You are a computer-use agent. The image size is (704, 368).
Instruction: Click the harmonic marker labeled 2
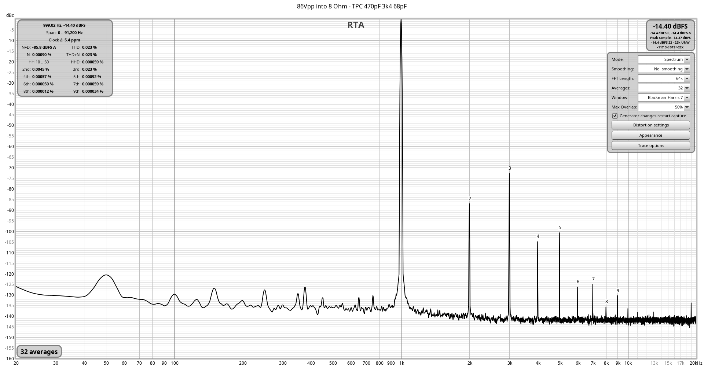470,199
